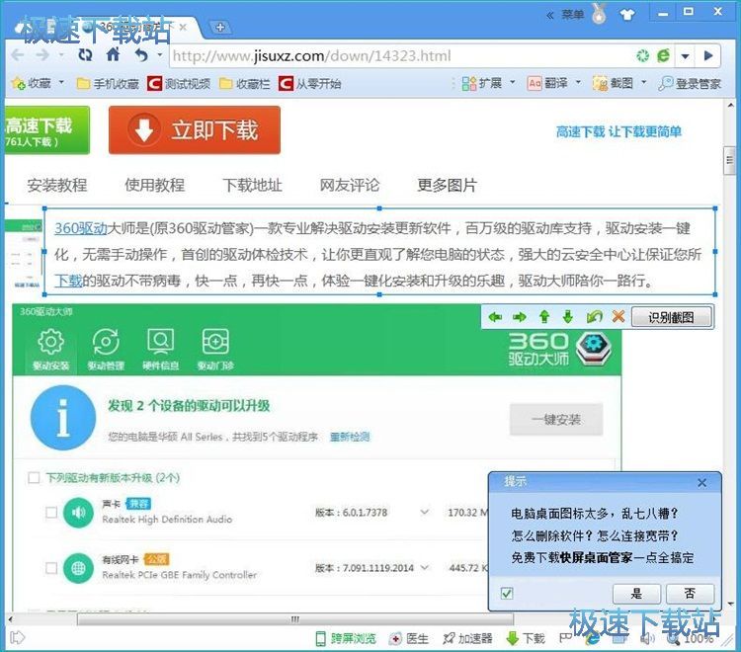
Task: Click the up arrow in the screenshot toolbar
Action: click(544, 317)
